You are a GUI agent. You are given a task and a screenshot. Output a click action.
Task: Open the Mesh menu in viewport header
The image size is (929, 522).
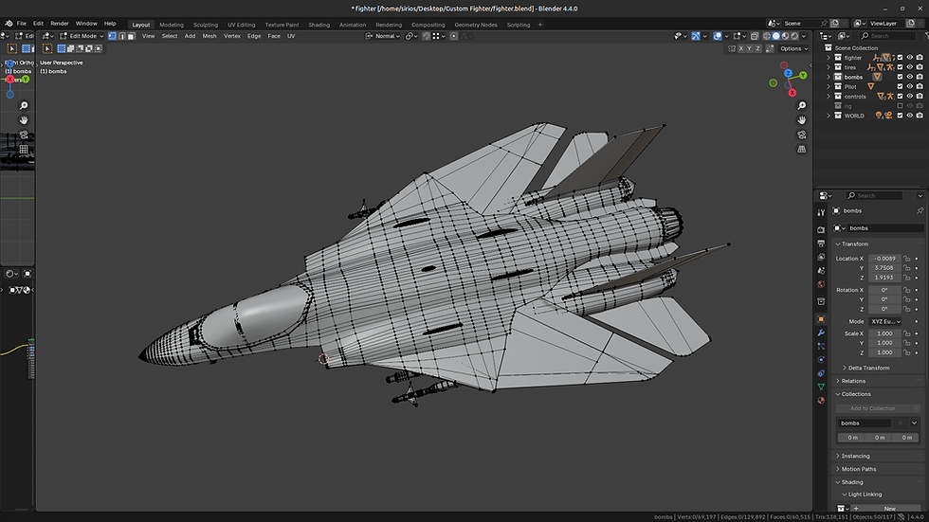pos(209,36)
